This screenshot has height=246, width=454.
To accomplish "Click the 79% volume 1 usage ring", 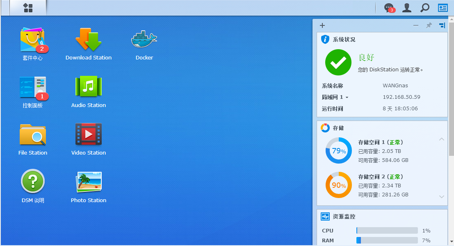I will coord(338,150).
